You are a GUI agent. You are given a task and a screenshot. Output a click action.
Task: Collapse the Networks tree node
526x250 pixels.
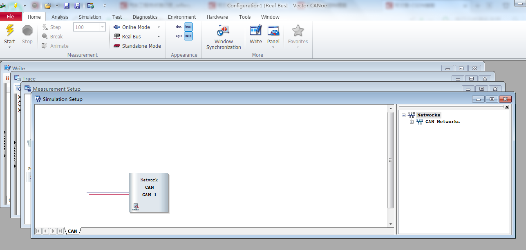point(403,116)
